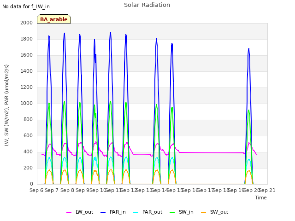
Task: Toggle the SW_out legend entry
Action: click(215, 212)
